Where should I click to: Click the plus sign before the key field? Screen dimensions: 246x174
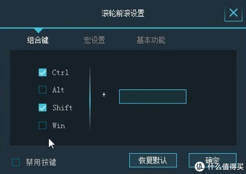pos(104,94)
